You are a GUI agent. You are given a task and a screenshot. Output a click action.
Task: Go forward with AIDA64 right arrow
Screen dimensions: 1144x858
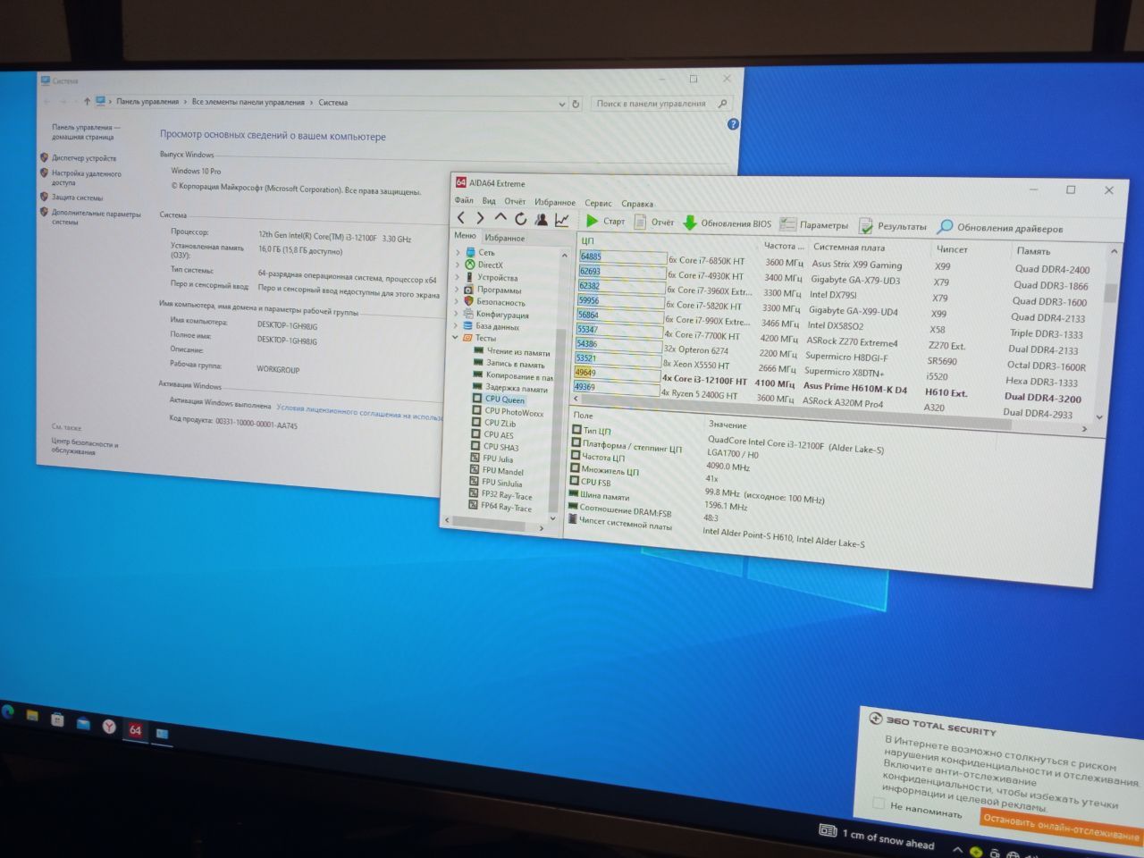tap(480, 217)
